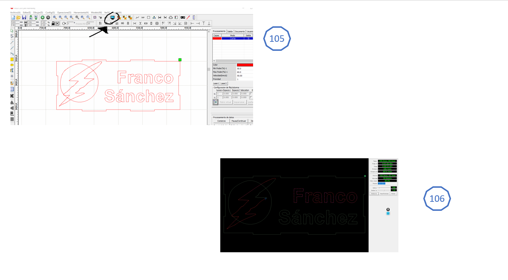
Task: Click the rotation angle input field
Action: point(70,23)
